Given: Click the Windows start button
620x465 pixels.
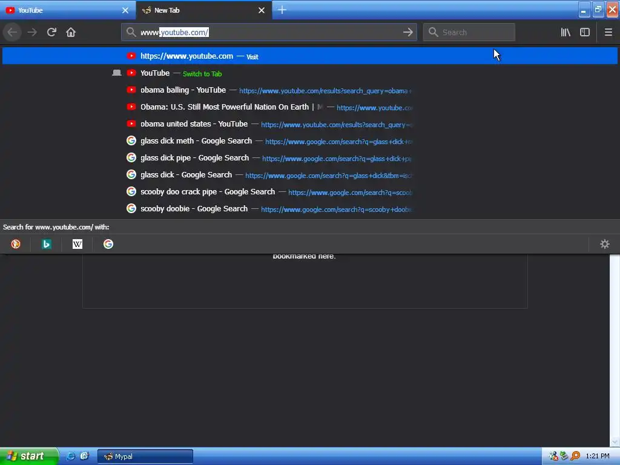Looking at the screenshot, I should tap(29, 457).
